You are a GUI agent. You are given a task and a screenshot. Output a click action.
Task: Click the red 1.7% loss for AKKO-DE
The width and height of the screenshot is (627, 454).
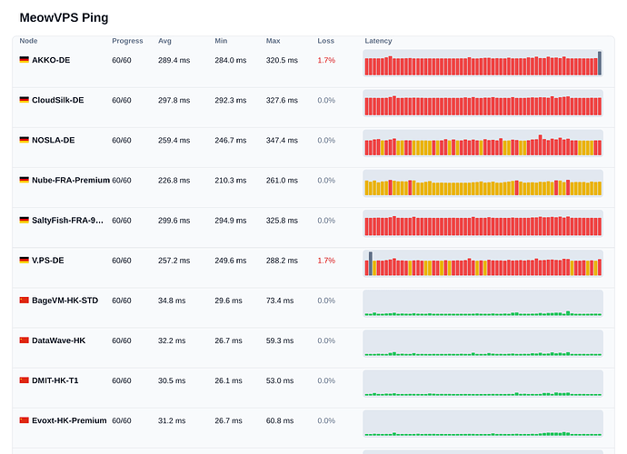pyautogui.click(x=326, y=60)
